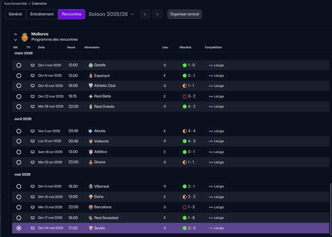Open the Vue d'ensemble breadcrumb link
The width and height of the screenshot is (332, 237).
coord(15,4)
